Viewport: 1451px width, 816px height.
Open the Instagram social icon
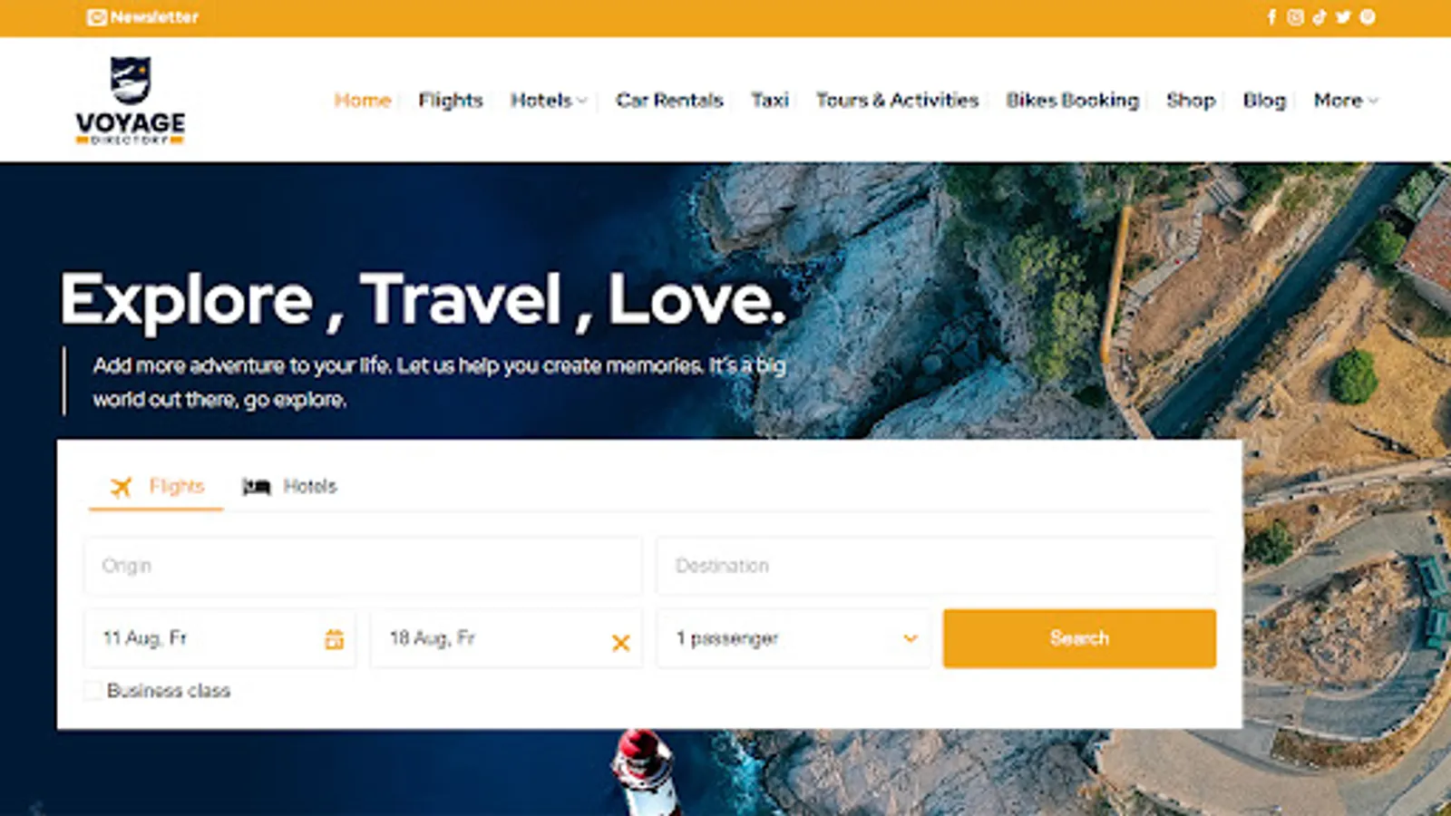1295,17
